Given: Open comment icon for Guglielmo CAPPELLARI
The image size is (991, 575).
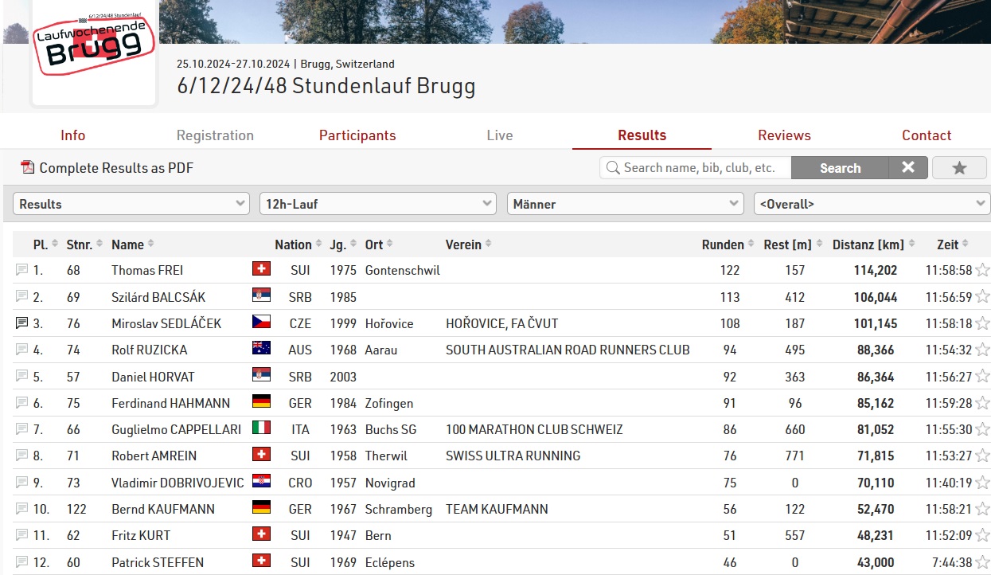Looking at the screenshot, I should 21,428.
